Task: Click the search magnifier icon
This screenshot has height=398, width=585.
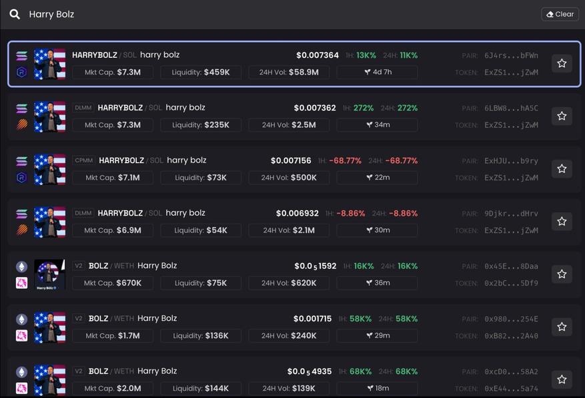Action: (x=15, y=14)
